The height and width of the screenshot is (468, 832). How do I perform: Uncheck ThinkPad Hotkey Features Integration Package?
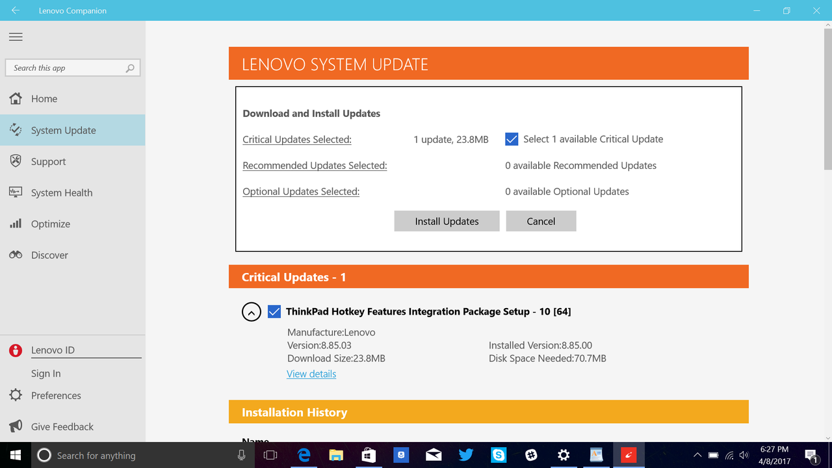click(x=274, y=311)
